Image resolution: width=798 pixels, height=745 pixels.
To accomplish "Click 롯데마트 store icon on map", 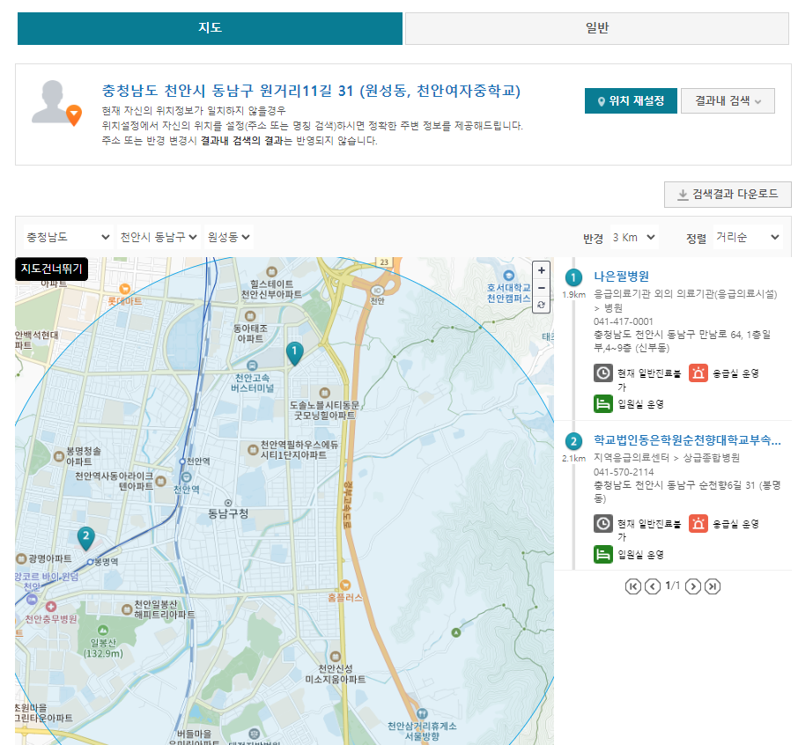I will [x=124, y=289].
